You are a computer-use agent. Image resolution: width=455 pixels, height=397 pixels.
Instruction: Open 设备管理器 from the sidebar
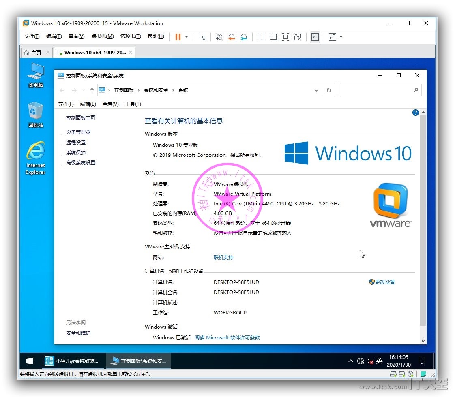point(78,132)
